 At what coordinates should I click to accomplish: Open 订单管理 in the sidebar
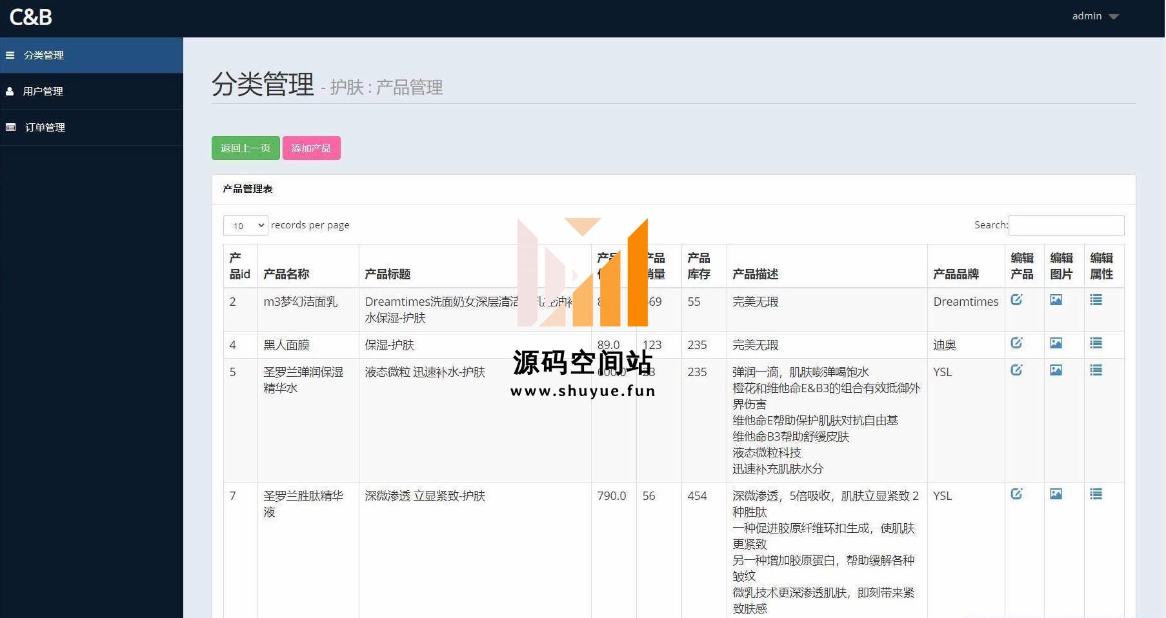[x=92, y=128]
